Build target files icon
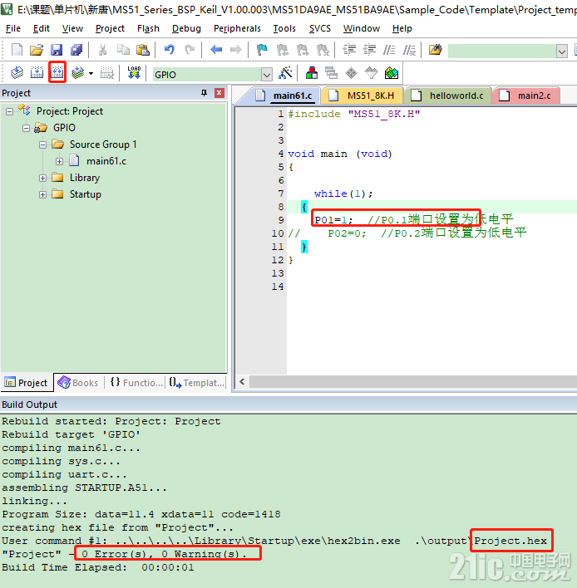577x588 pixels. coord(37,72)
